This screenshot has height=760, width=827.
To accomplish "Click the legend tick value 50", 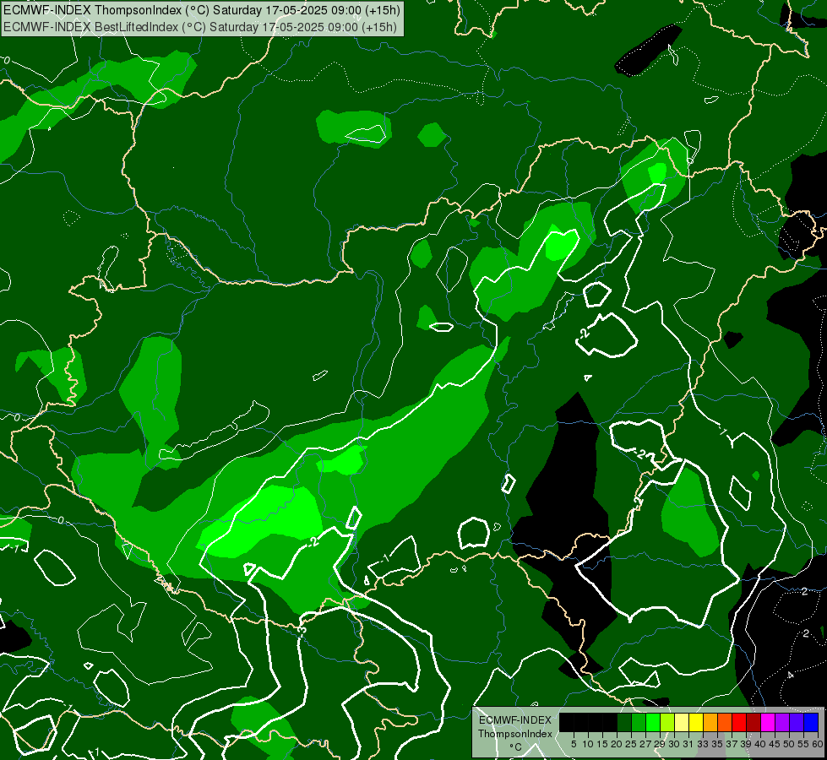I will (x=788, y=744).
